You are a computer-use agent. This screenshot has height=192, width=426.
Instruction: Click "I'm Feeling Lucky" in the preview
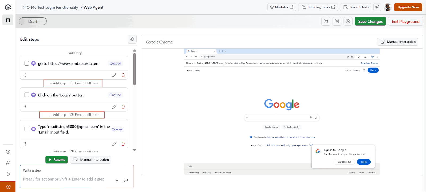[292, 127]
